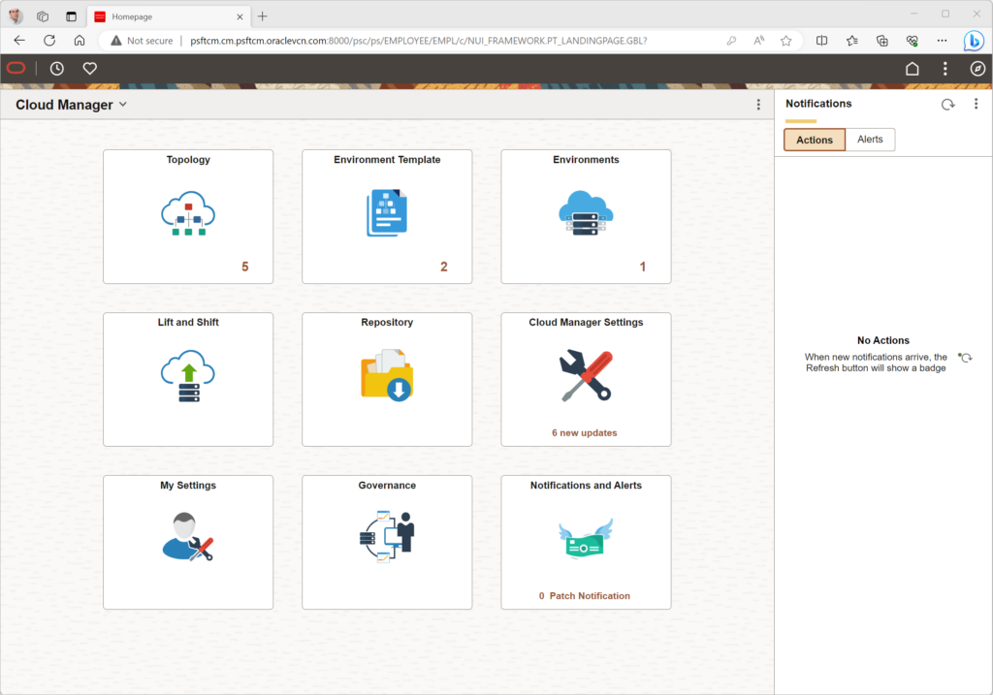
Task: Open the Notifications and Alerts winged icon
Action: [586, 538]
